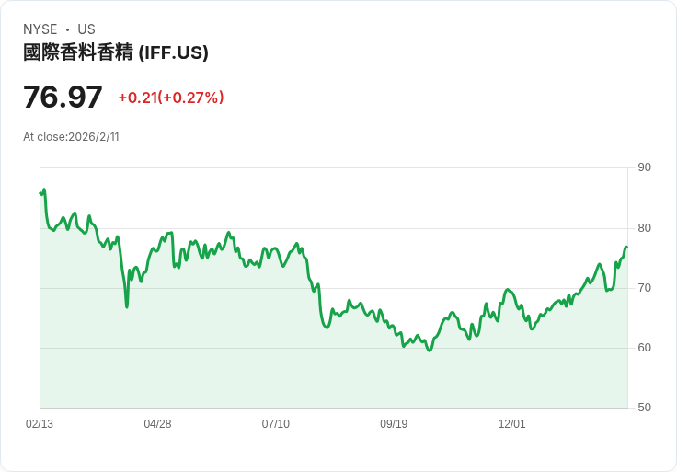This screenshot has height=472, width=677.
Task: Select the US market label
Action: coord(86,29)
